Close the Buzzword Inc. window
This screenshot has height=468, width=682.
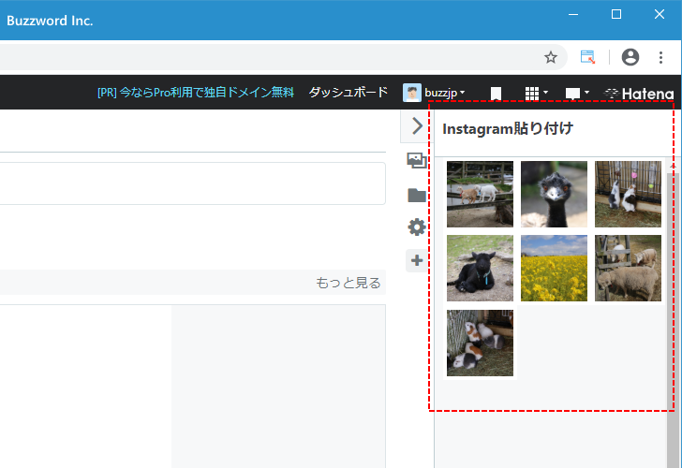pos(660,14)
